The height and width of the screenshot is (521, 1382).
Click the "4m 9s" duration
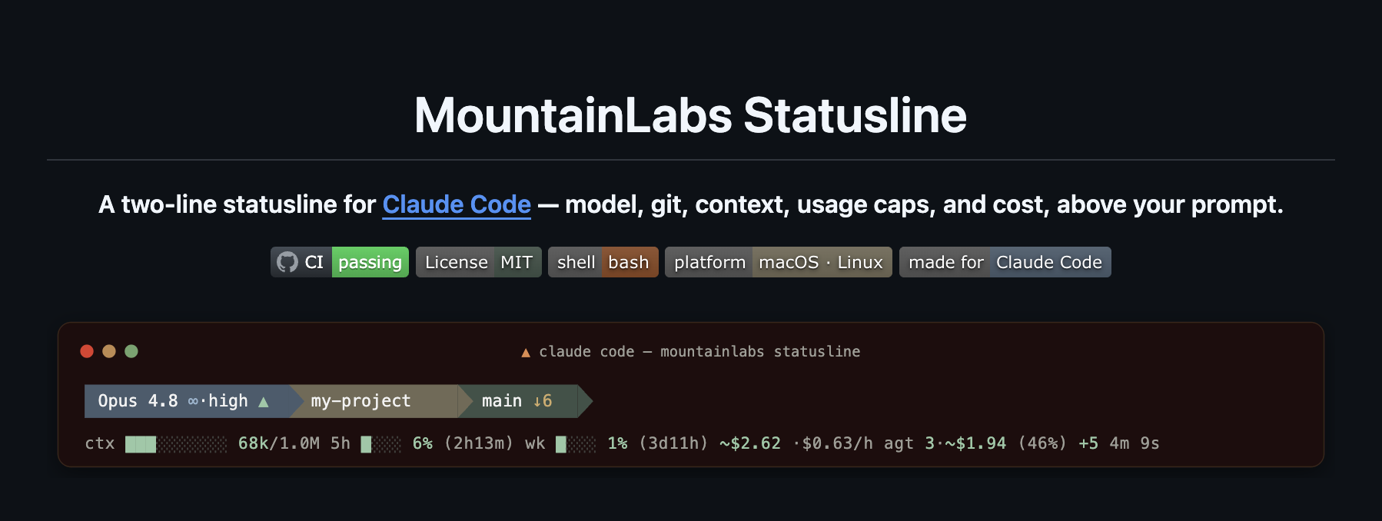pos(1135,443)
